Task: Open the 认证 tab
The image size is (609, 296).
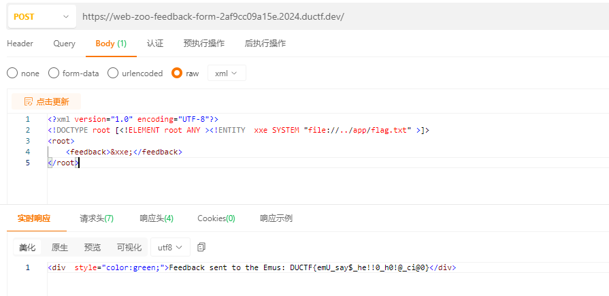Action: pos(155,44)
